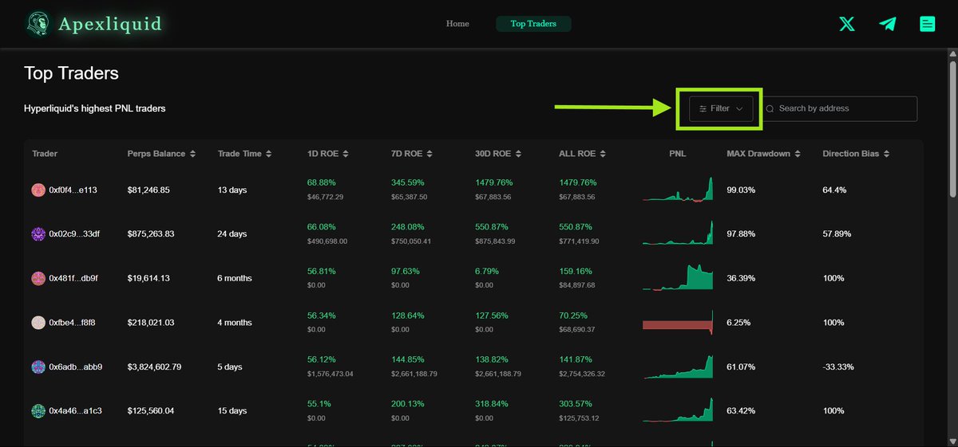
Task: Open PNL chart for 0x4a46...a1c3
Action: click(x=678, y=410)
